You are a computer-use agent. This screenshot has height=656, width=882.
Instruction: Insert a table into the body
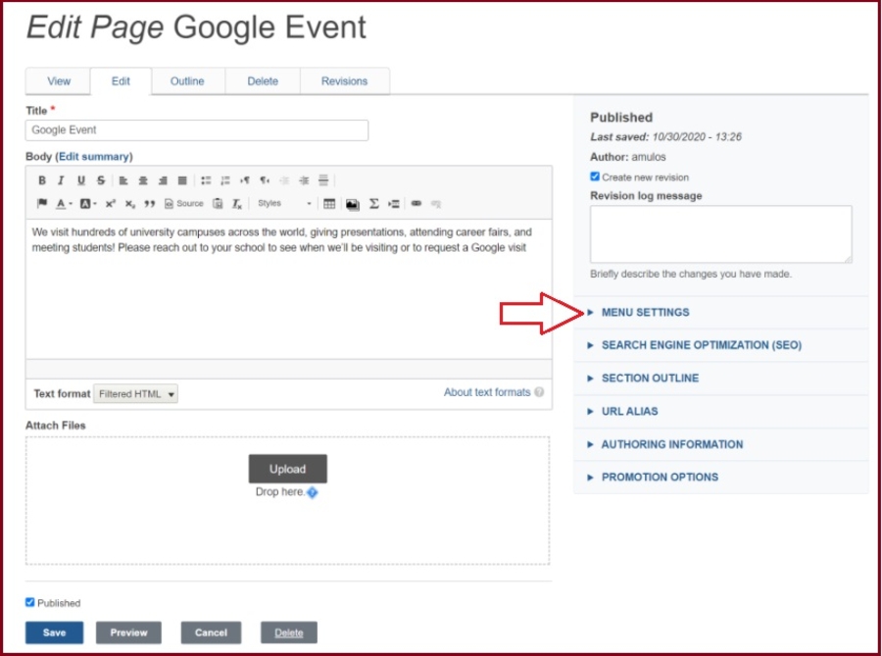[329, 204]
